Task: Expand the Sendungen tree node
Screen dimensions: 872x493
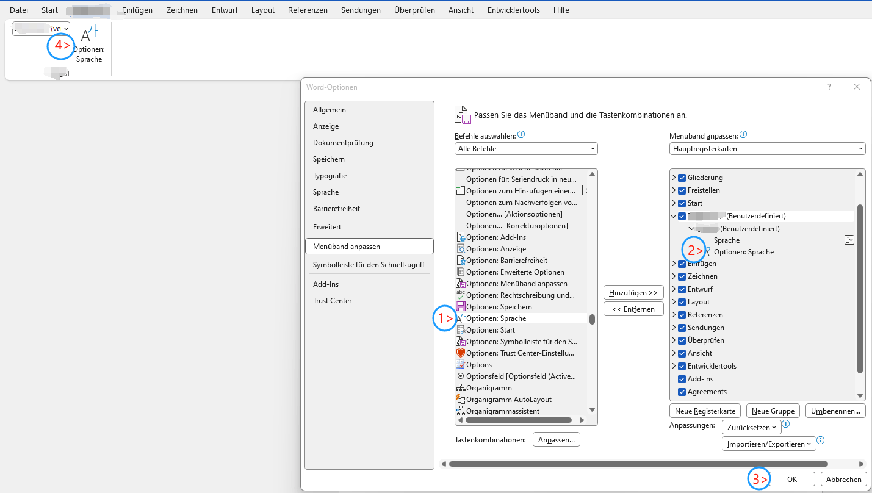Action: (674, 328)
